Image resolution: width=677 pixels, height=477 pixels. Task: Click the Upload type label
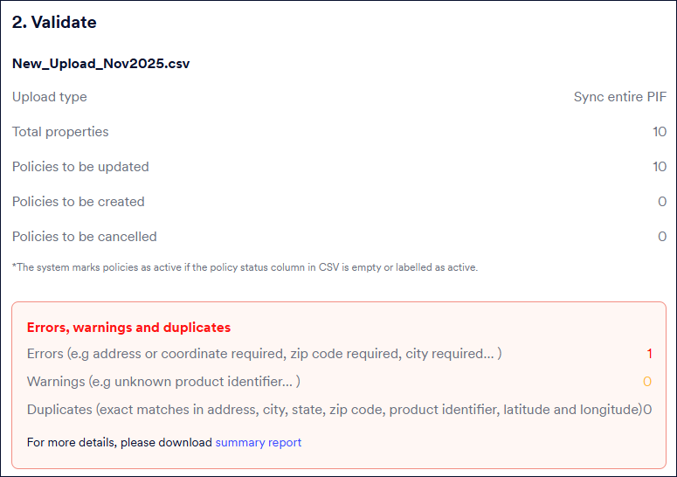point(50,97)
